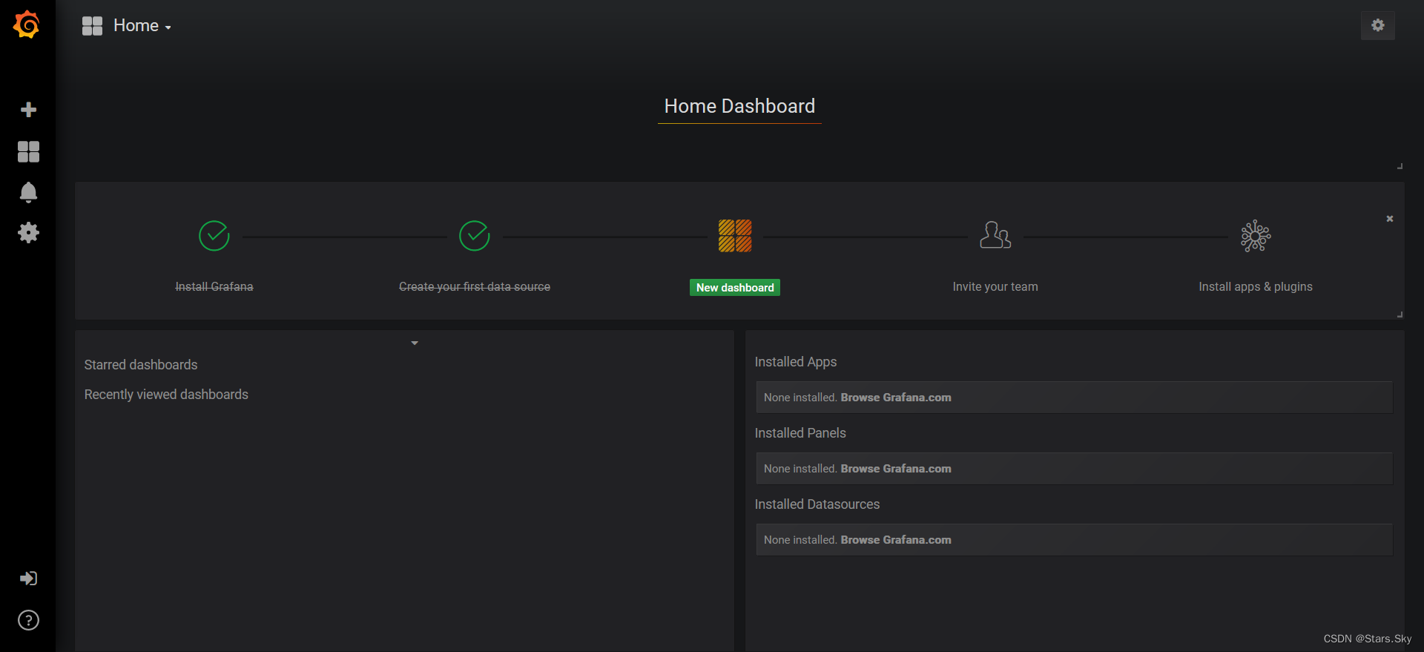This screenshot has width=1424, height=652.
Task: Open the Help question mark icon
Action: pos(28,620)
